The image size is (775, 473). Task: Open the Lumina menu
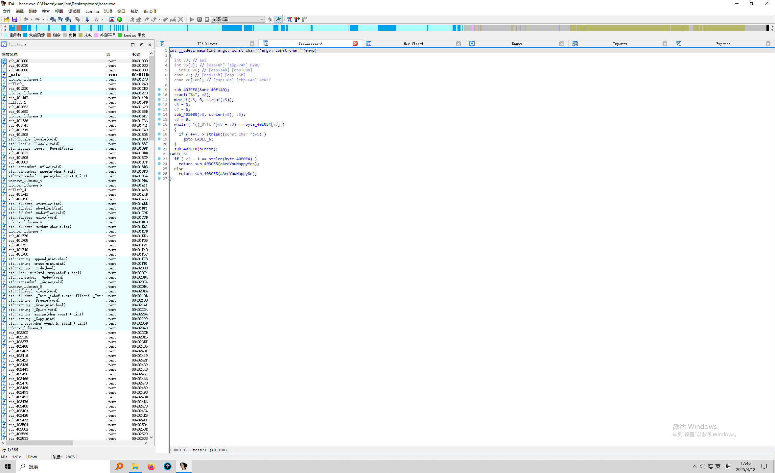92,11
